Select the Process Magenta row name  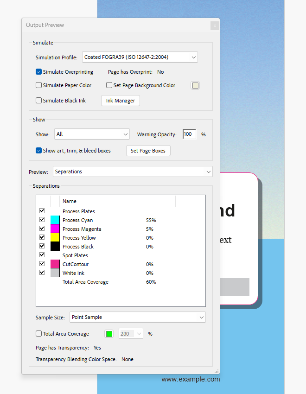point(82,229)
